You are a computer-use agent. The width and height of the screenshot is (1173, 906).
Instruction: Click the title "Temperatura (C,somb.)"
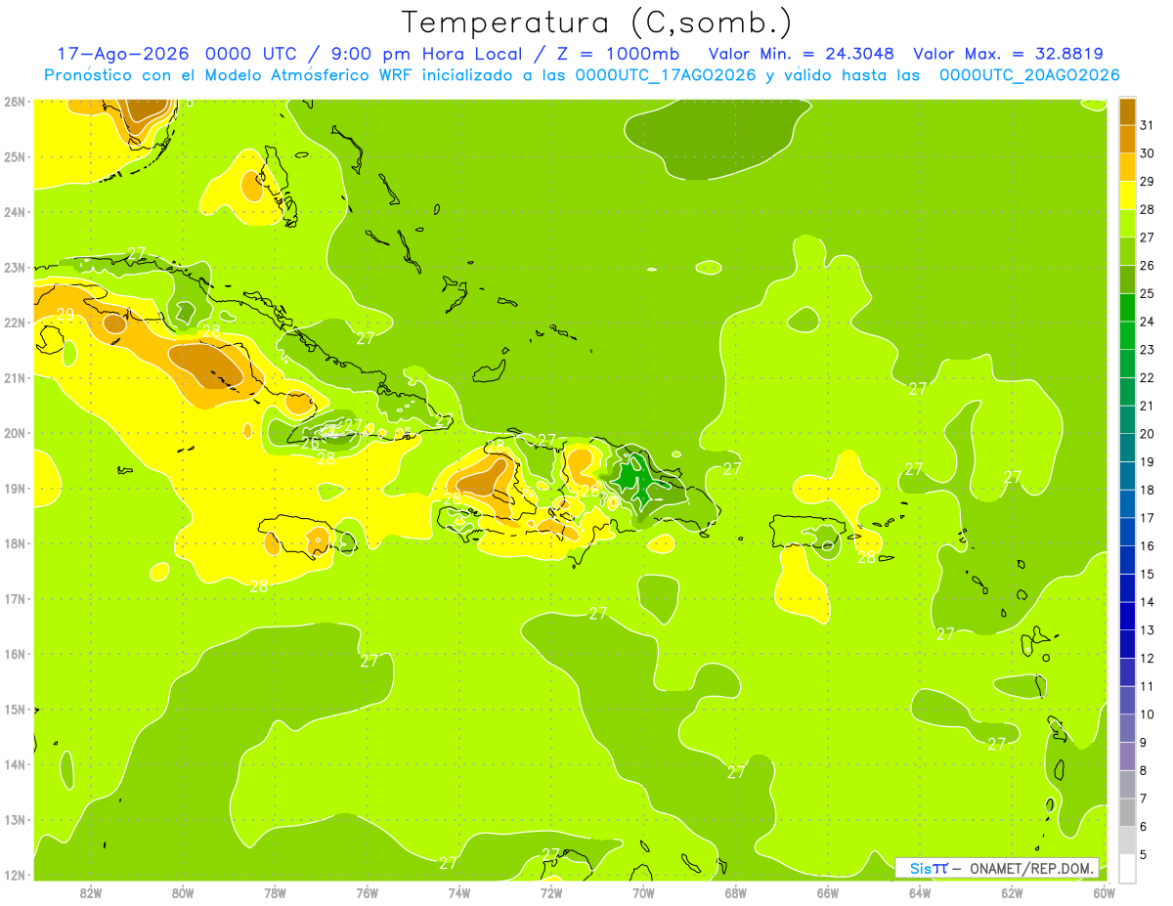(x=597, y=22)
